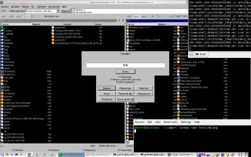The width and height of the screenshot is (251, 157).
Task: Activate the Total Commander taskbar entry
Action: [x=181, y=154]
